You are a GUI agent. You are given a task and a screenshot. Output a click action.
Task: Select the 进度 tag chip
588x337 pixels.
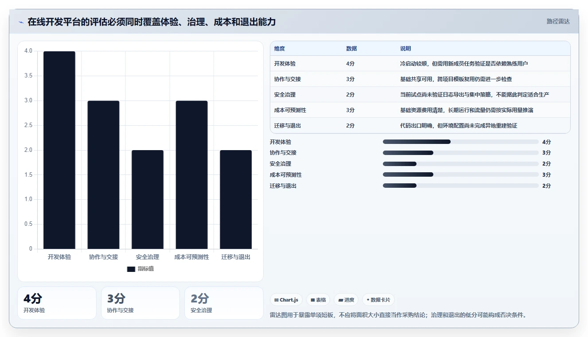346,300
